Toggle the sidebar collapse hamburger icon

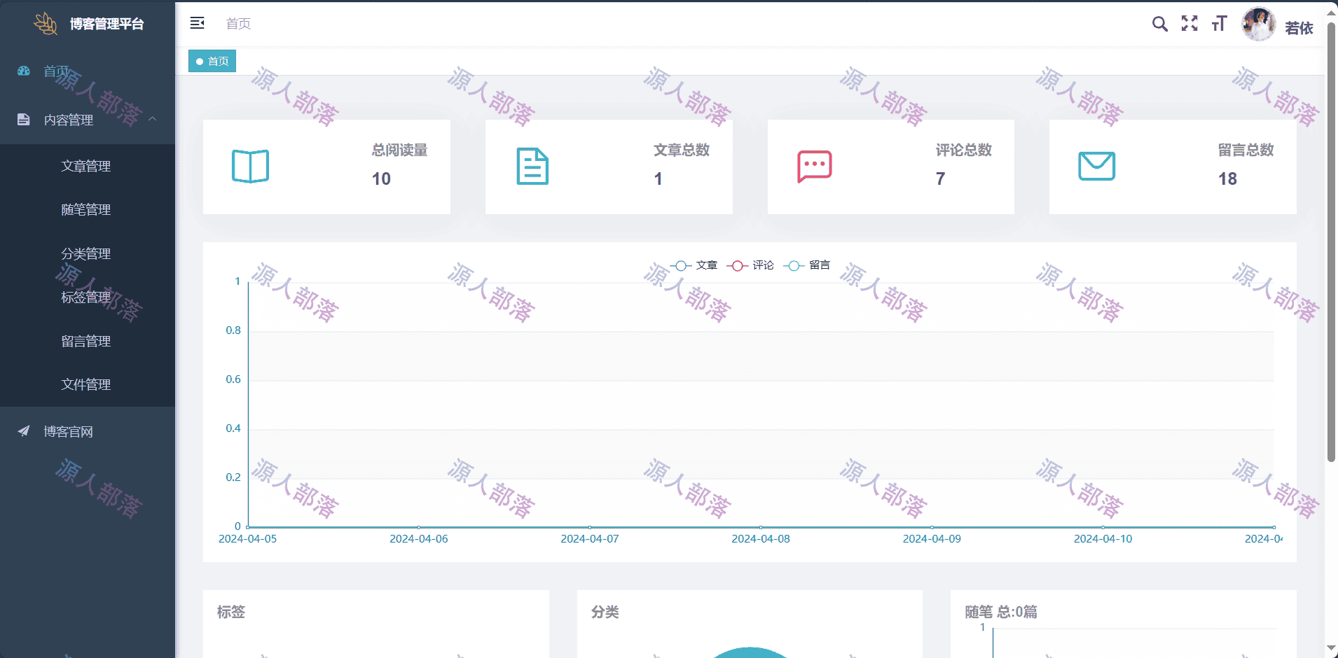[x=198, y=23]
